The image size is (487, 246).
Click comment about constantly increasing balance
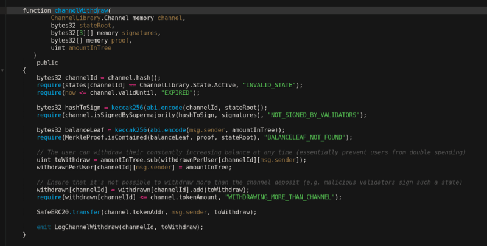251,152
